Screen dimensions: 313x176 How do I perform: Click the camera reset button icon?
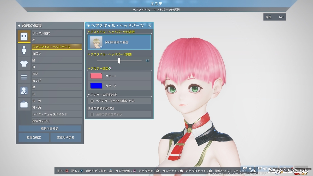click(x=211, y=171)
